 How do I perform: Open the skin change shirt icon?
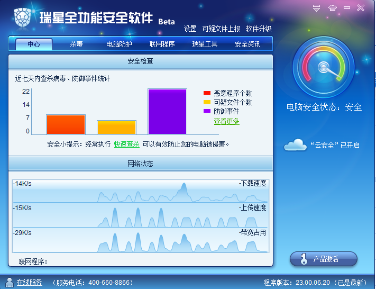point(332,8)
